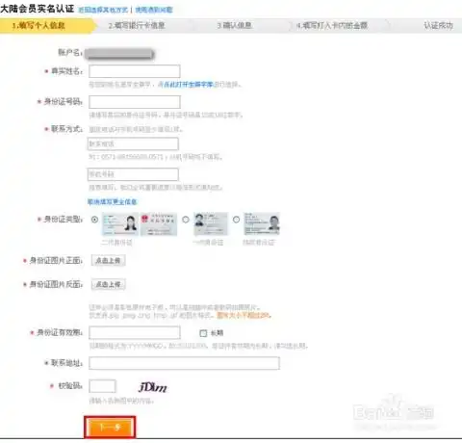Tick the 长期 checkbox

pyautogui.click(x=203, y=333)
